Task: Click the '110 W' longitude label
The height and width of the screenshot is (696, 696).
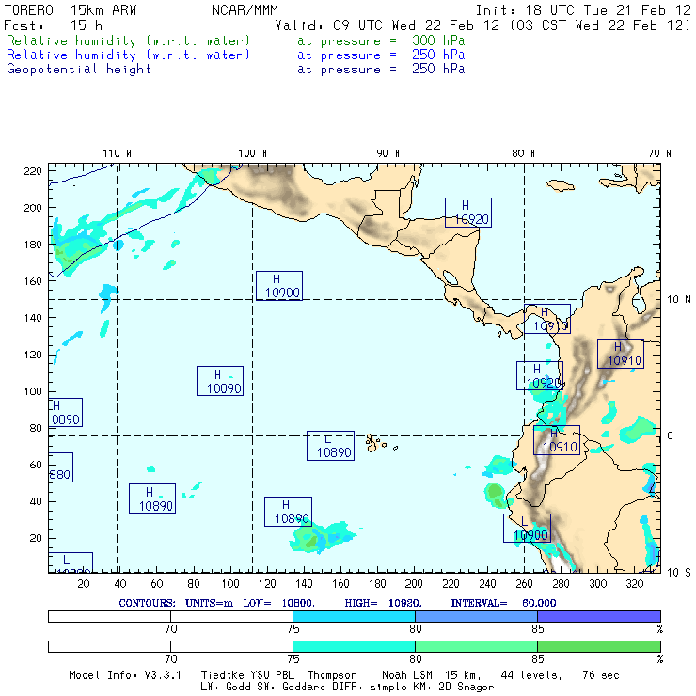Action: point(118,153)
